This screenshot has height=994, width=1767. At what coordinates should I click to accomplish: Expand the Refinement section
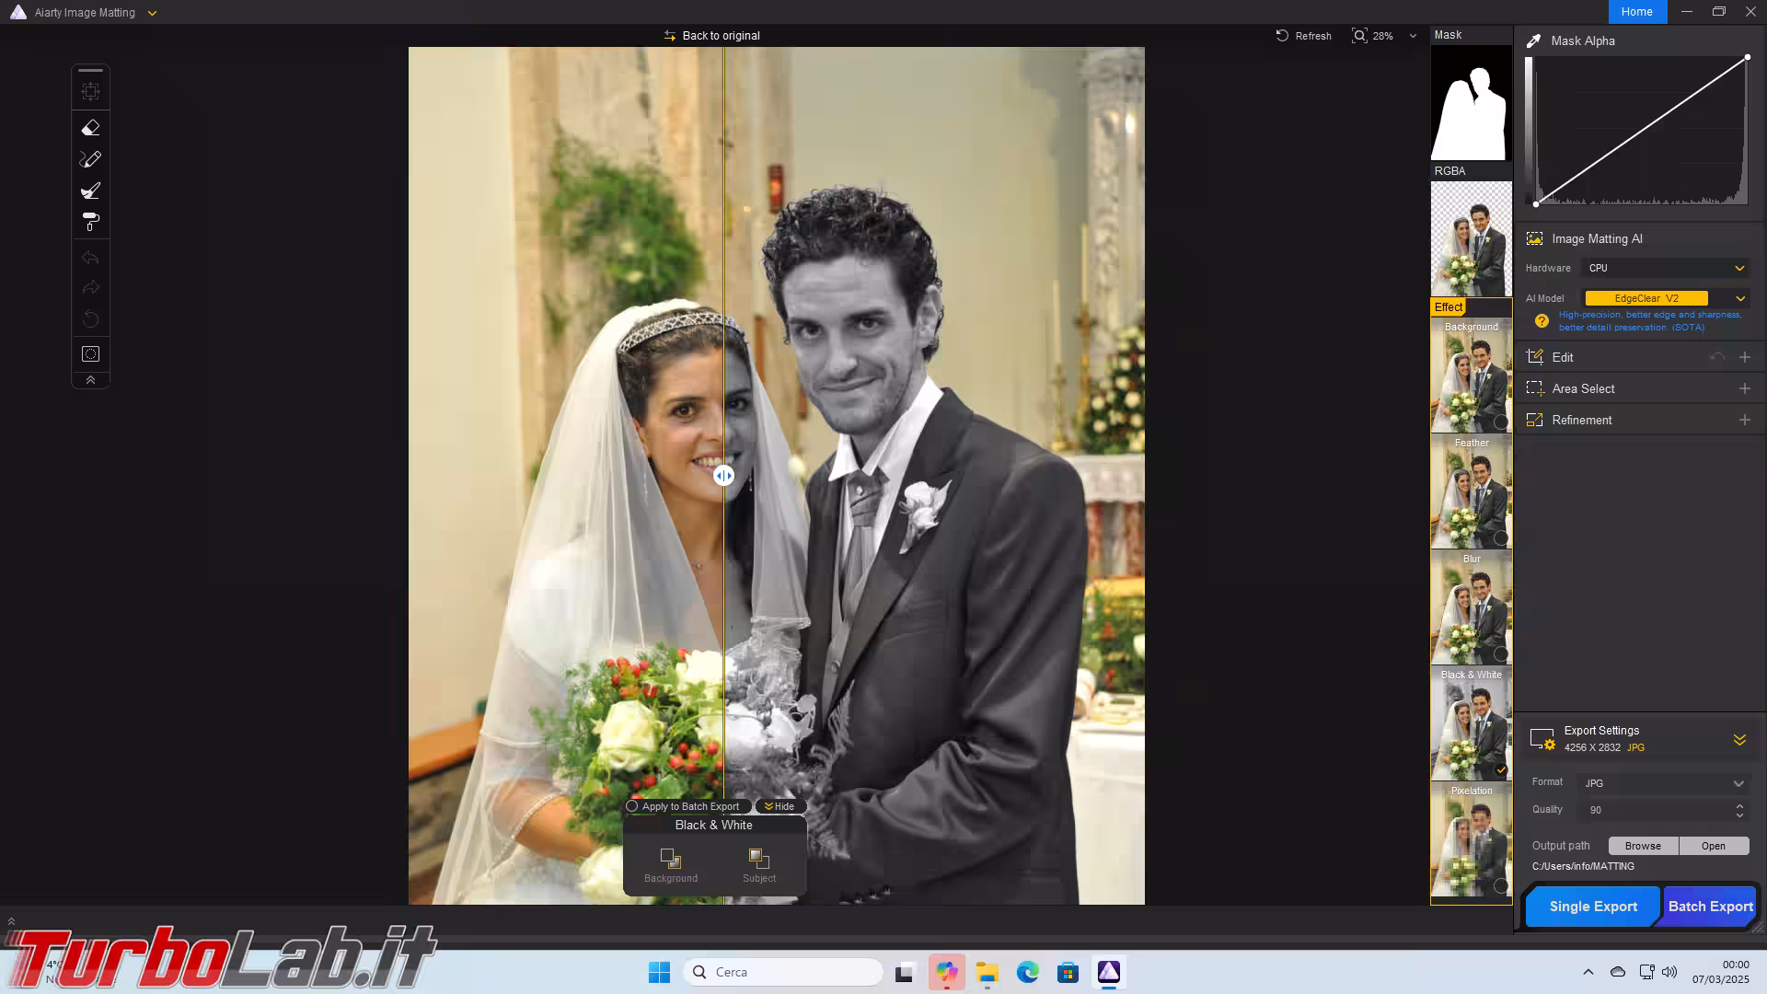[x=1744, y=420]
